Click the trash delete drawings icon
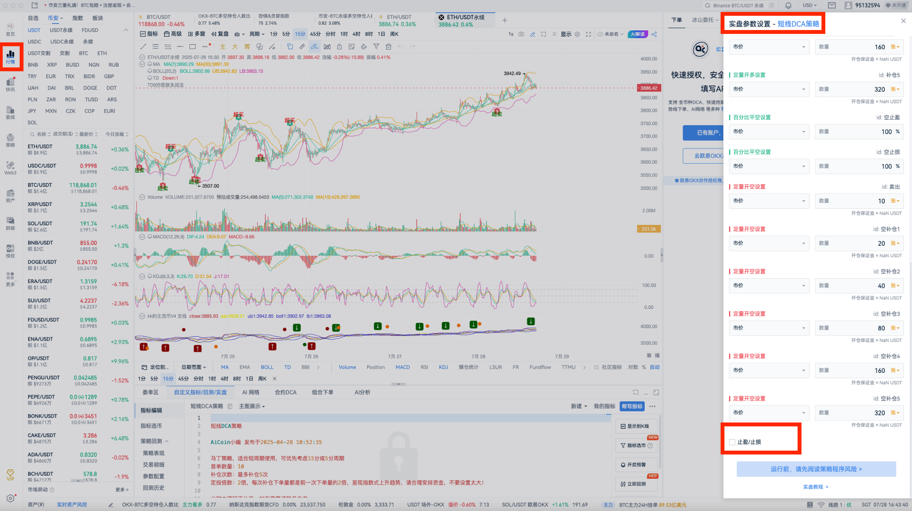912x511 pixels. point(388,46)
